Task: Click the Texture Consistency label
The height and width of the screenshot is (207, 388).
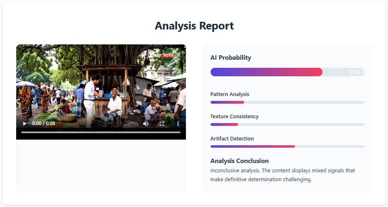Action: pyautogui.click(x=234, y=116)
